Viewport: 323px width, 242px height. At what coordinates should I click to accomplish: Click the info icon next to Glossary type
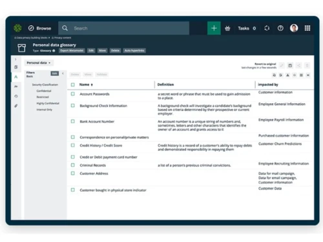54,51
